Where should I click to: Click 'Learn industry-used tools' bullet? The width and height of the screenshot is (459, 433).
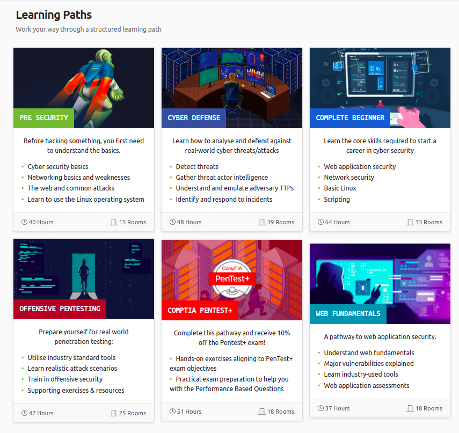click(361, 374)
